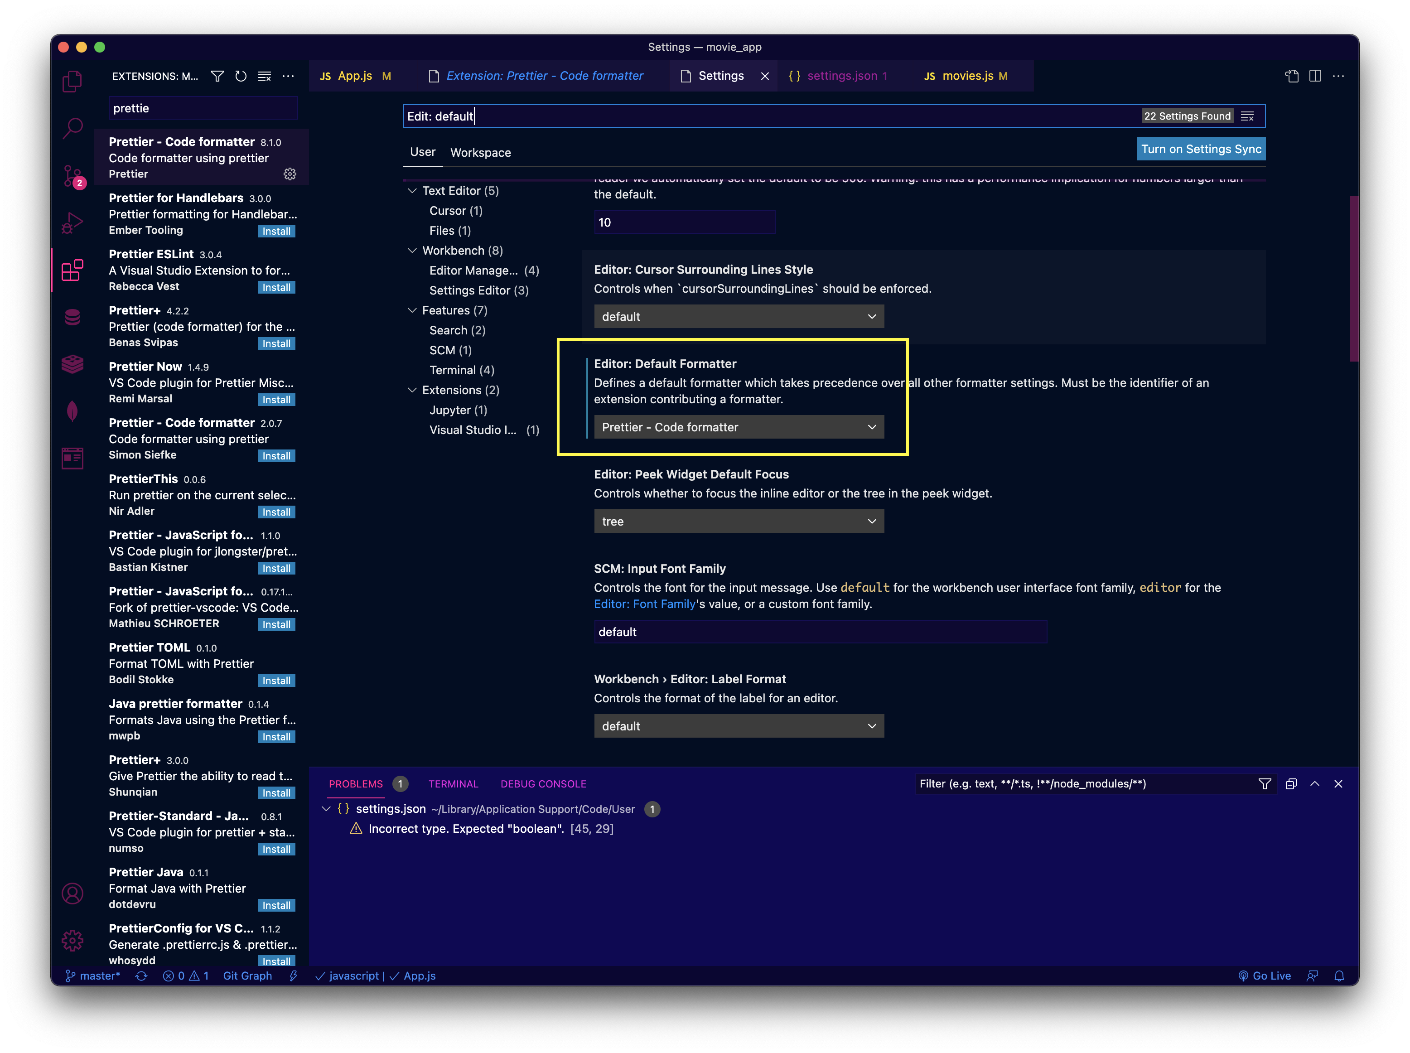The width and height of the screenshot is (1410, 1053).
Task: Switch to the Terminal panel tab
Action: click(453, 784)
